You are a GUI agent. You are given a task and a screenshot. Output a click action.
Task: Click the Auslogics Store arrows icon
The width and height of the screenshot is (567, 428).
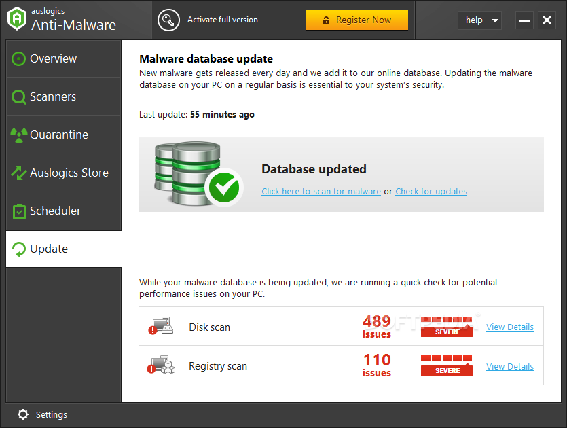[x=19, y=173]
